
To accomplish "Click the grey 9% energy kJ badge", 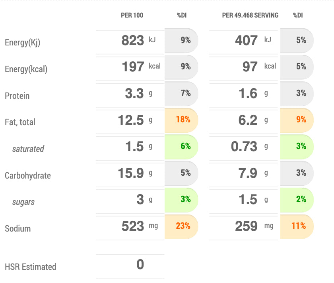I will tap(185, 40).
